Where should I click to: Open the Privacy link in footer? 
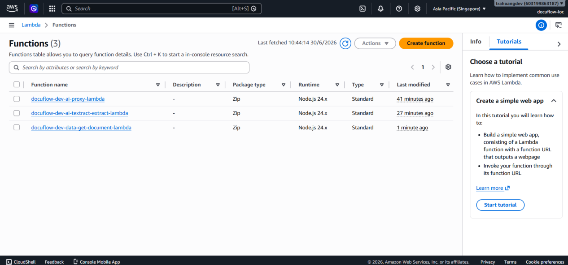tap(488, 262)
